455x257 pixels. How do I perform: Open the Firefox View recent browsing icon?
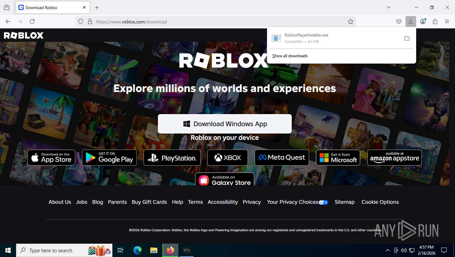pyautogui.click(x=7, y=7)
